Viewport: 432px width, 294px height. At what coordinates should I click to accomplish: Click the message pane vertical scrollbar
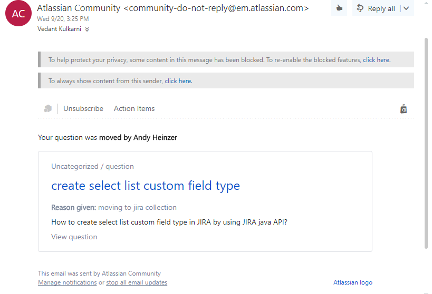(426, 143)
